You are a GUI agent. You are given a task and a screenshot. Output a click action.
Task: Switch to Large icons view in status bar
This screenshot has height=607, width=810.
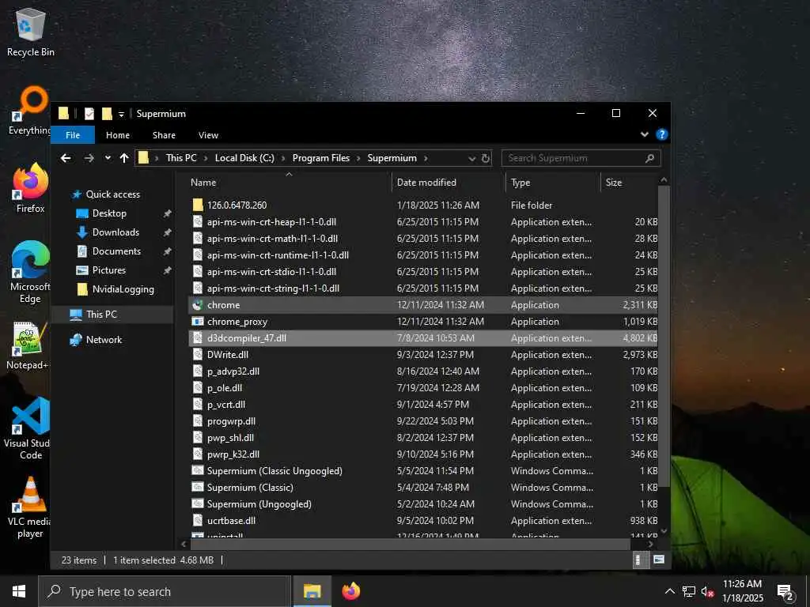coord(659,560)
